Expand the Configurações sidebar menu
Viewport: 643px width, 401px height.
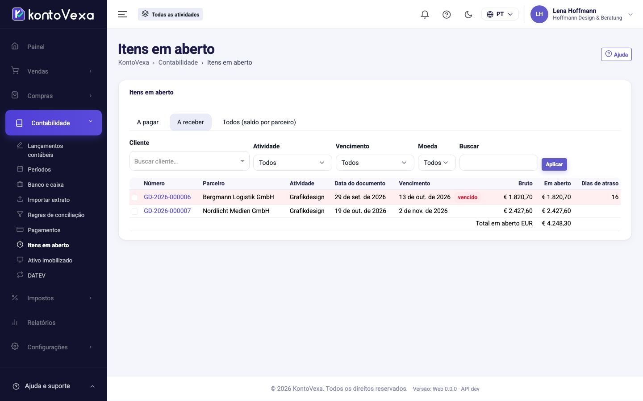pyautogui.click(x=54, y=347)
